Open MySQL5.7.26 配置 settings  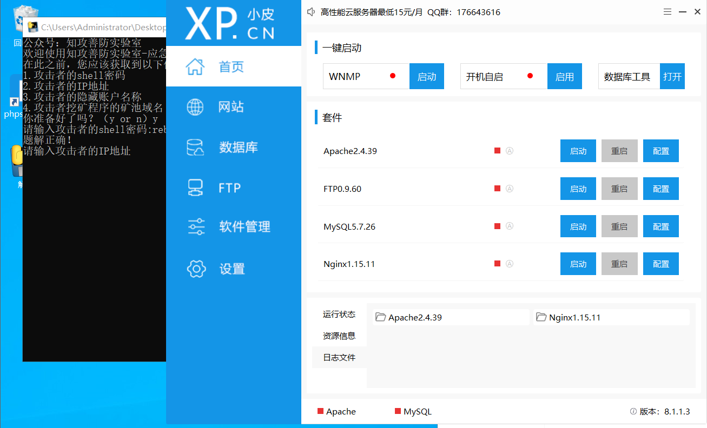point(661,226)
